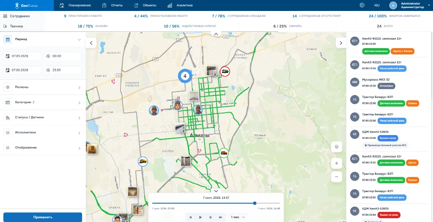Collapse the right events panel with the arrow

point(341,43)
